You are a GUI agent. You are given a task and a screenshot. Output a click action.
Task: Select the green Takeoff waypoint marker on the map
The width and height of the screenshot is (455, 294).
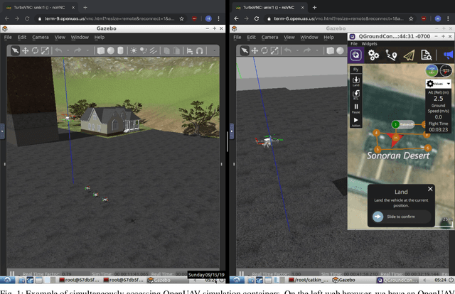click(395, 124)
